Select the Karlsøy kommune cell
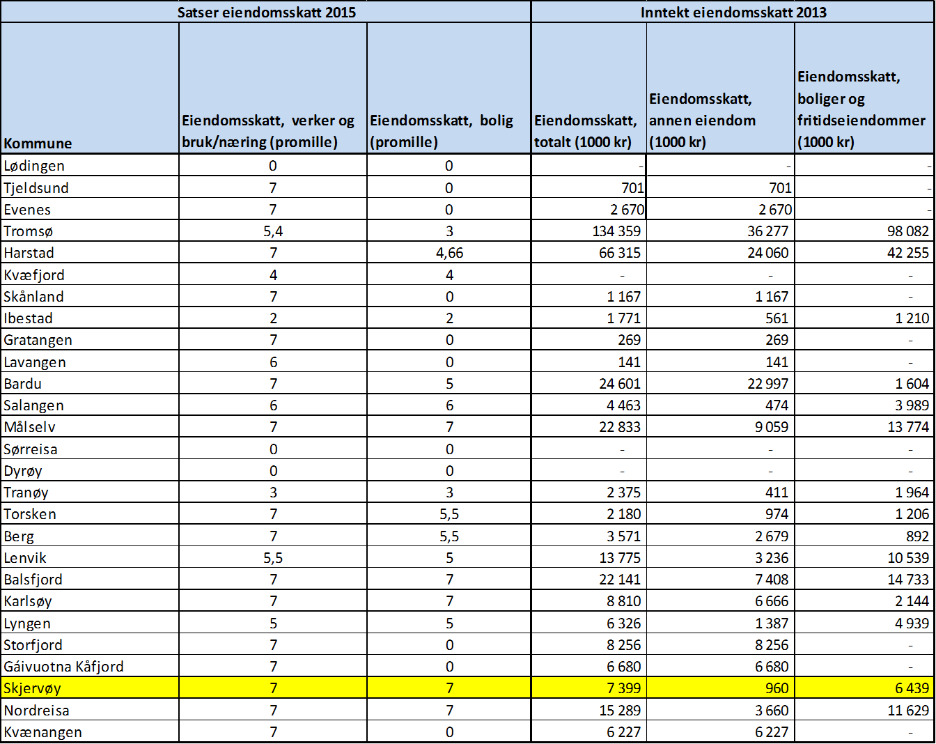The height and width of the screenshot is (744, 936). (90, 600)
